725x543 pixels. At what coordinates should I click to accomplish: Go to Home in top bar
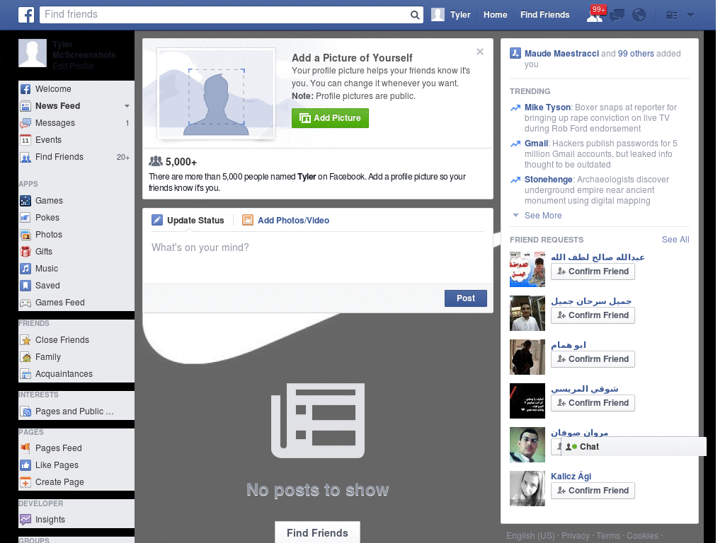[495, 15]
